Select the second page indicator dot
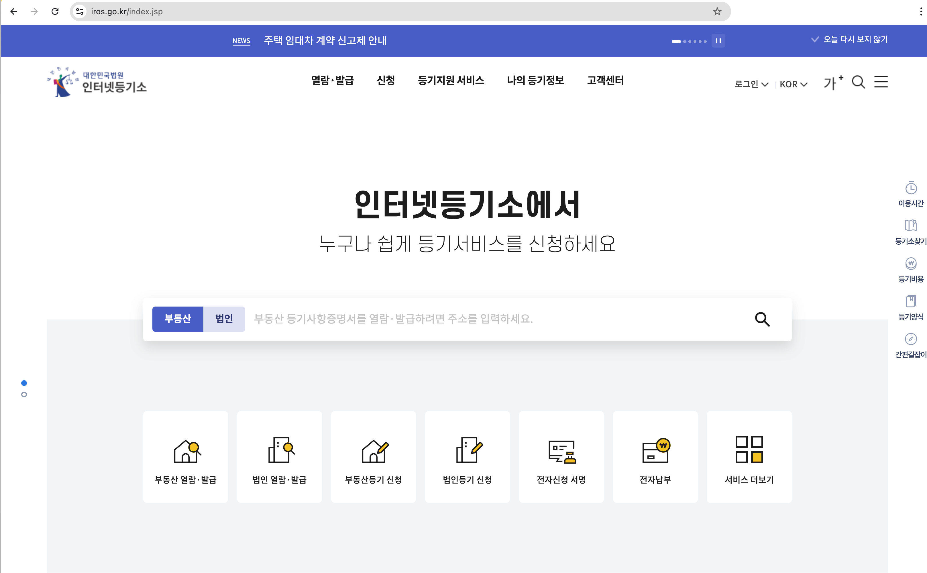Viewport: 927px width, 573px height. [x=24, y=395]
